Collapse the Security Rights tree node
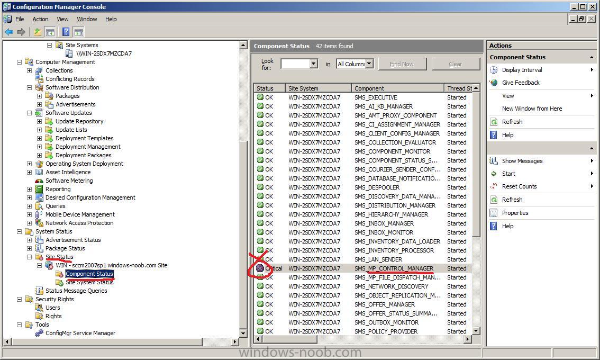The height and width of the screenshot is (360, 600). pos(19,299)
